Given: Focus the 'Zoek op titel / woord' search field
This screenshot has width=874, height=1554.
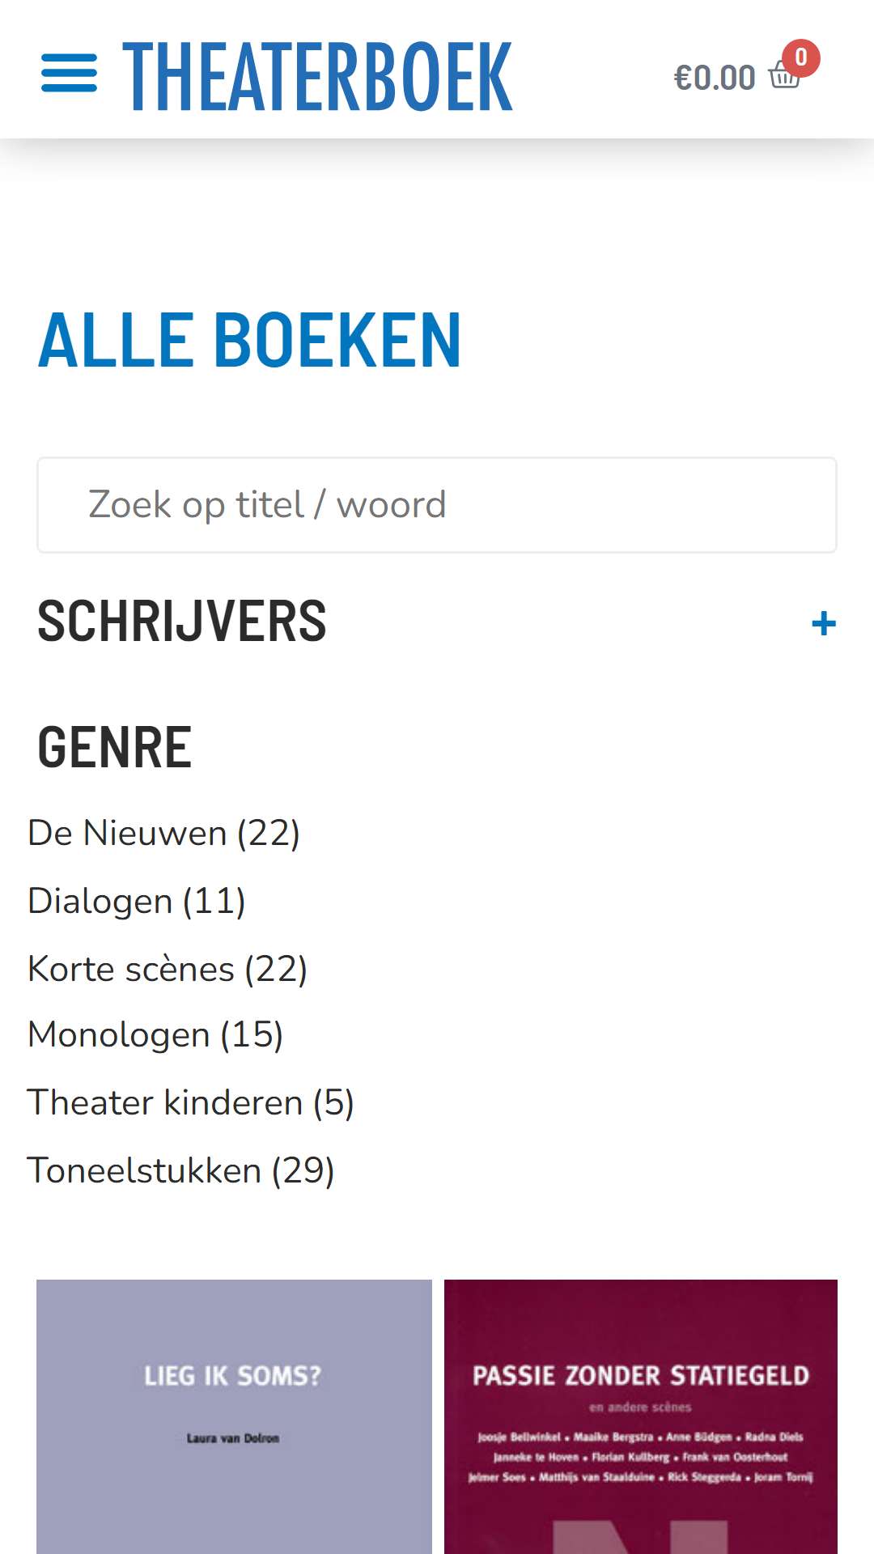Looking at the screenshot, I should click(437, 505).
